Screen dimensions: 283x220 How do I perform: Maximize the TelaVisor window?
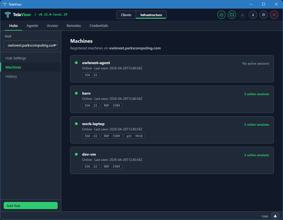click(x=264, y=4)
